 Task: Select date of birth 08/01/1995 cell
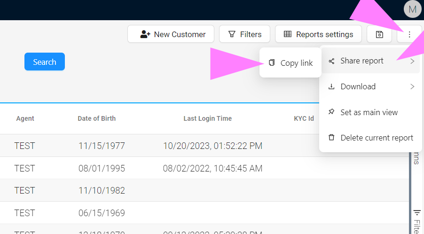pos(102,168)
